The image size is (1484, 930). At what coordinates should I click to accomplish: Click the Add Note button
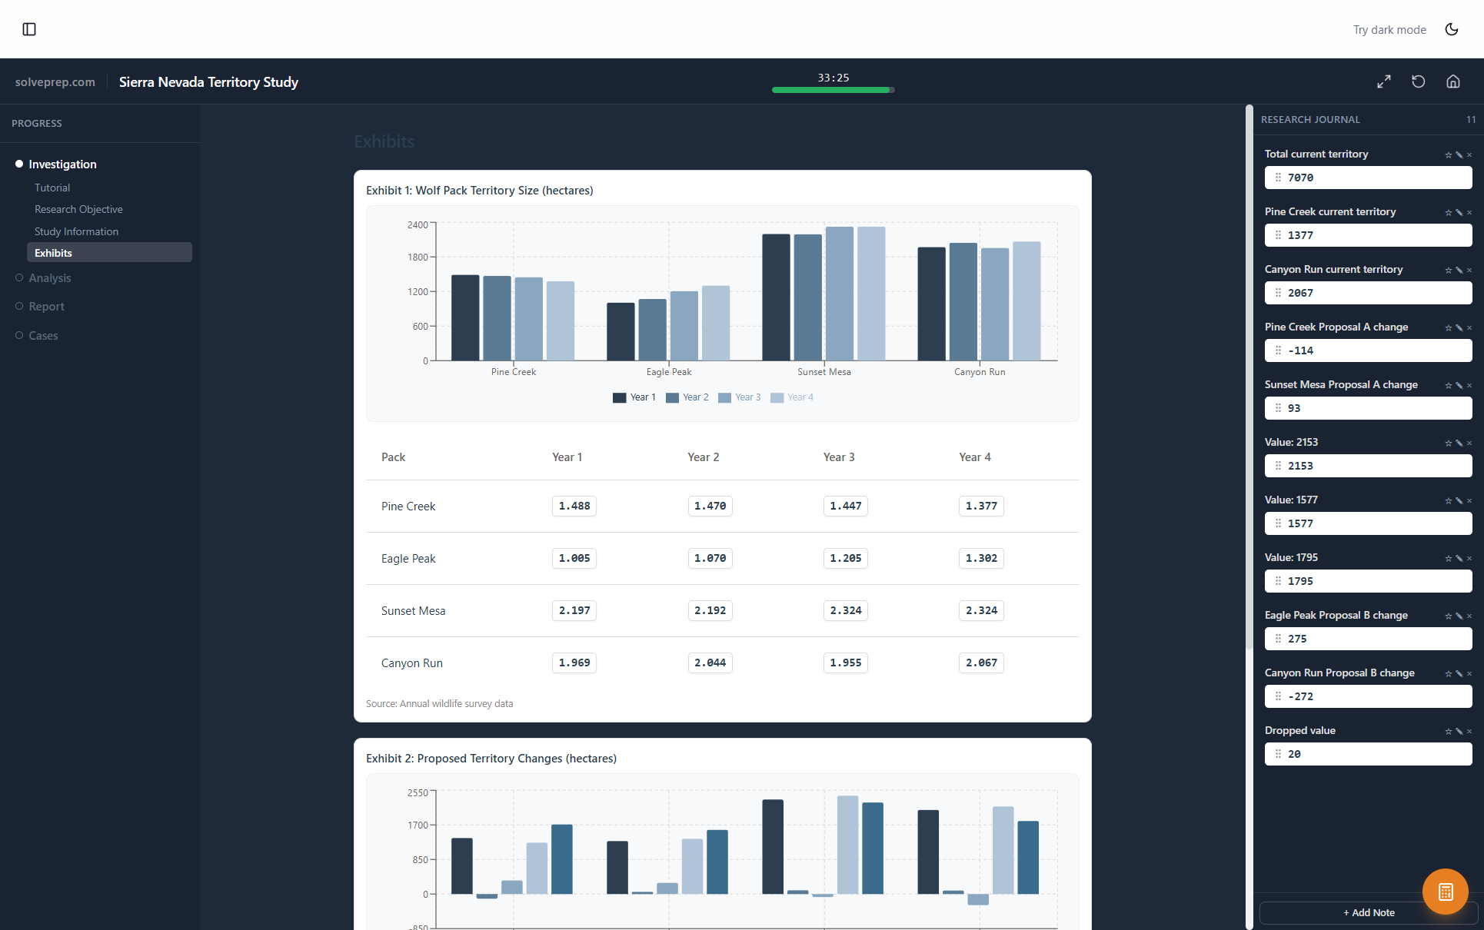click(1368, 912)
